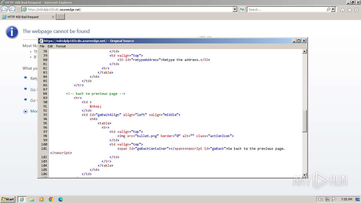Click the 'back to previous page' comment

coord(96,94)
